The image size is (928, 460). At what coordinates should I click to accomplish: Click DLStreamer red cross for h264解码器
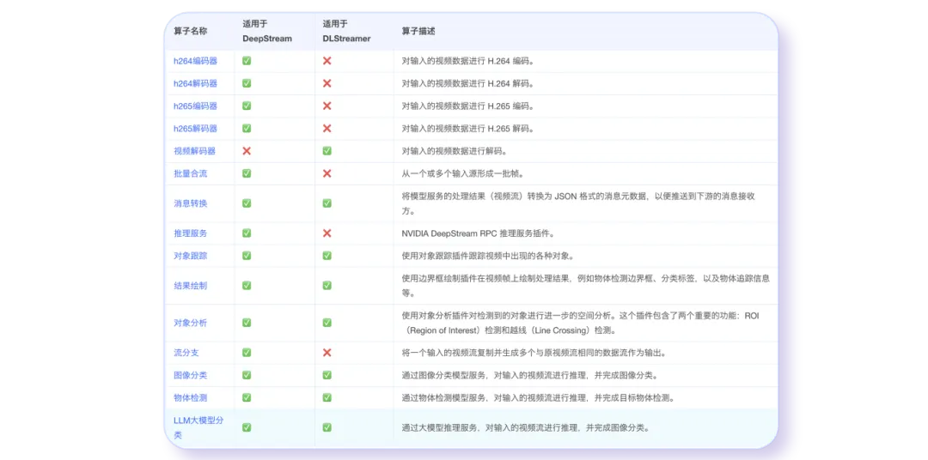click(327, 83)
